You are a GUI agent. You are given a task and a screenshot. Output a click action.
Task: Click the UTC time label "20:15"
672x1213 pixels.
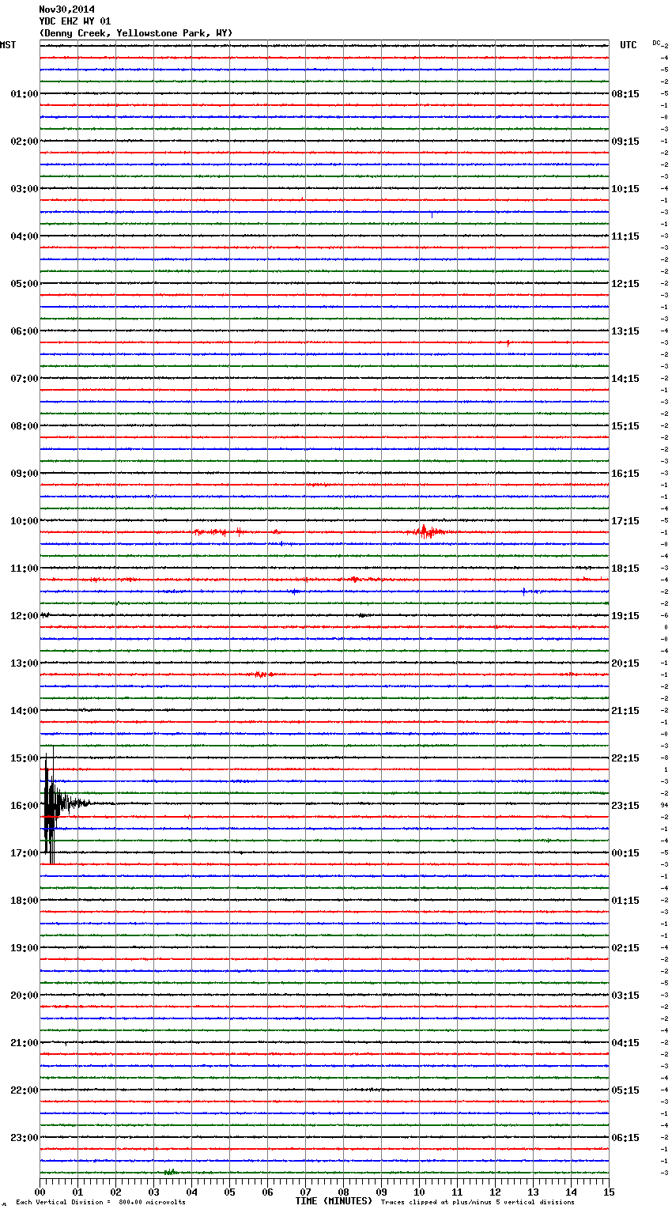pos(625,663)
